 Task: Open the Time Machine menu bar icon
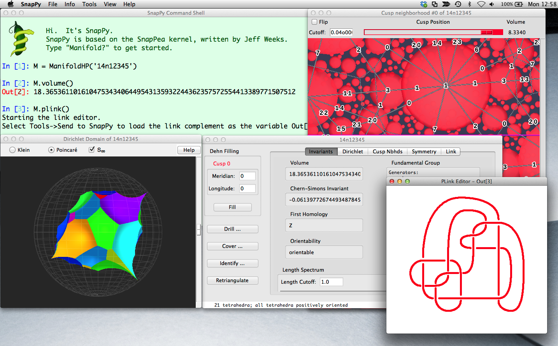coord(458,4)
